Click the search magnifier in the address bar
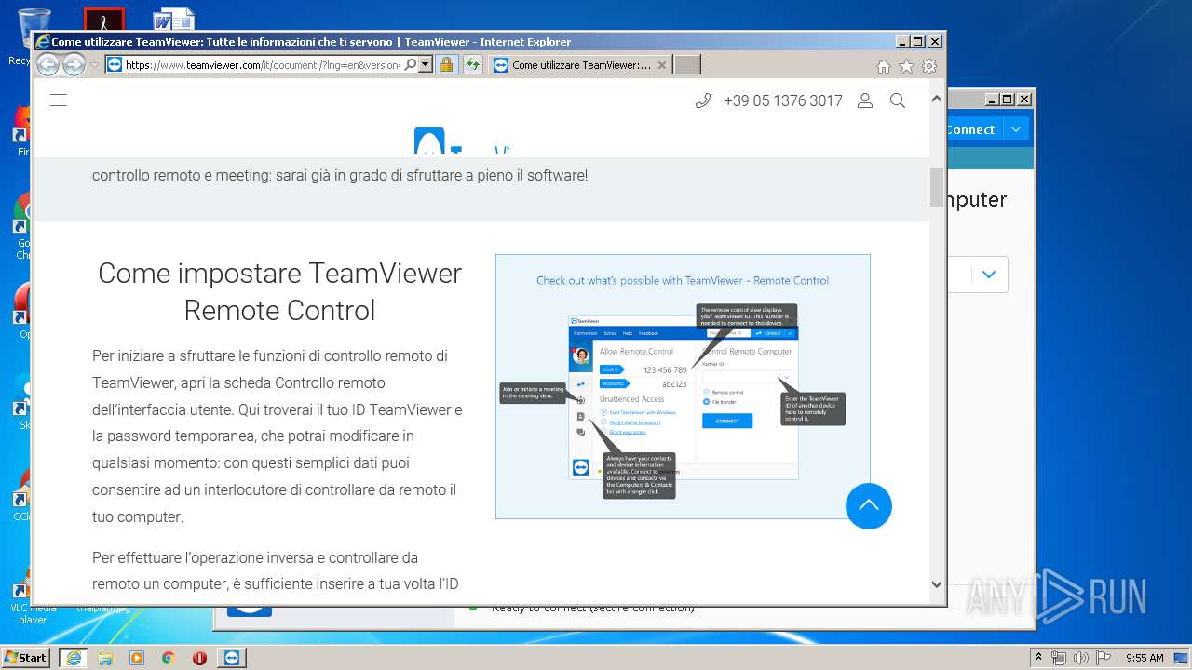 410,65
